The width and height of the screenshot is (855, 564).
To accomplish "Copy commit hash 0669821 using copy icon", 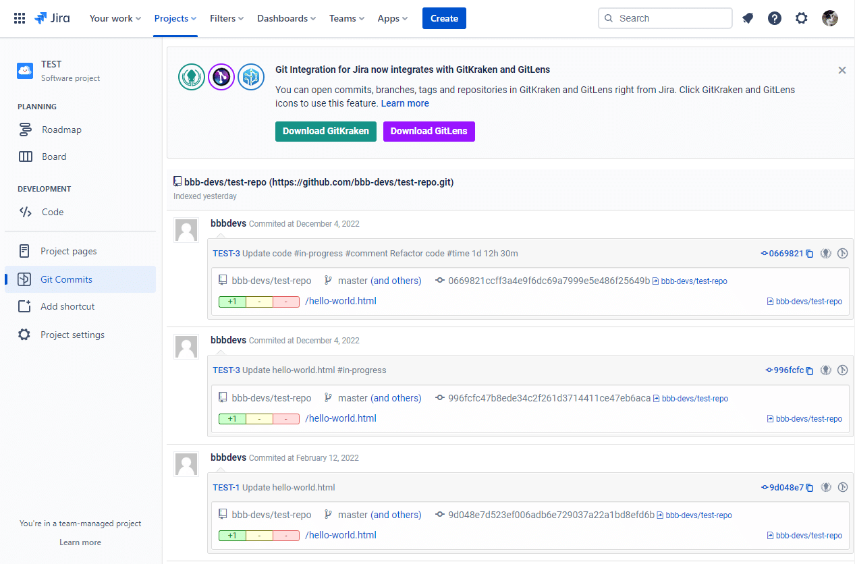I will pos(810,254).
